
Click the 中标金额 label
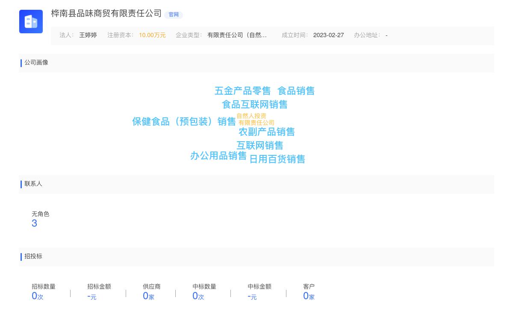click(x=259, y=287)
